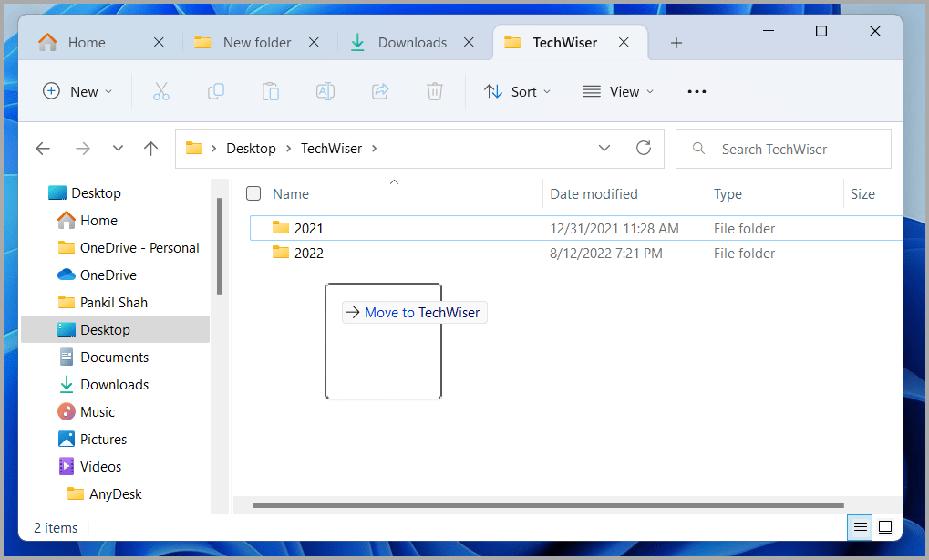Image resolution: width=929 pixels, height=560 pixels.
Task: Click the 12/31/2021 11:28 AM date cell
Action: click(x=614, y=228)
